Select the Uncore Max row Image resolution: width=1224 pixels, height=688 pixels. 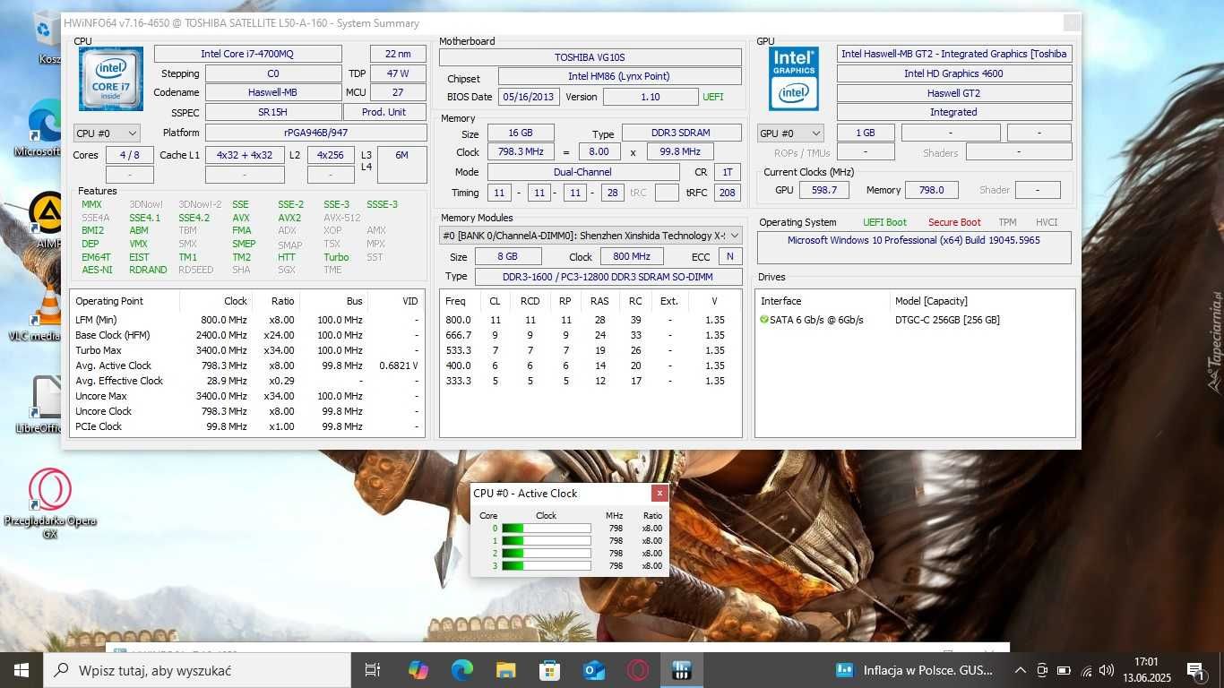[x=247, y=396]
